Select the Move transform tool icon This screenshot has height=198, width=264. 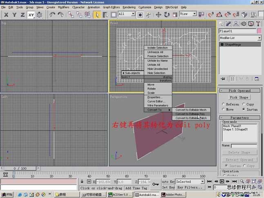tap(159, 14)
